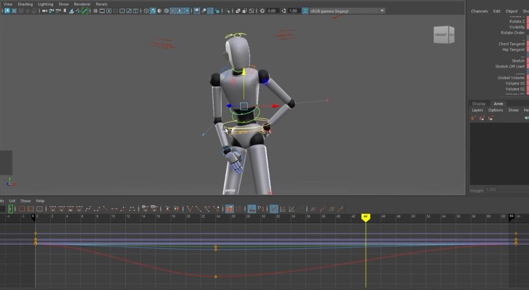Image resolution: width=529 pixels, height=290 pixels.
Task: Click tangent icon labeled M
Action: pos(71,209)
